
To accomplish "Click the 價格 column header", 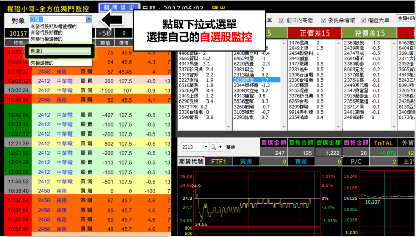I will pyautogui.click(x=124, y=43).
